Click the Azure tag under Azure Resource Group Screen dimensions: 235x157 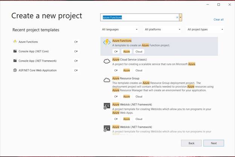[127, 97]
